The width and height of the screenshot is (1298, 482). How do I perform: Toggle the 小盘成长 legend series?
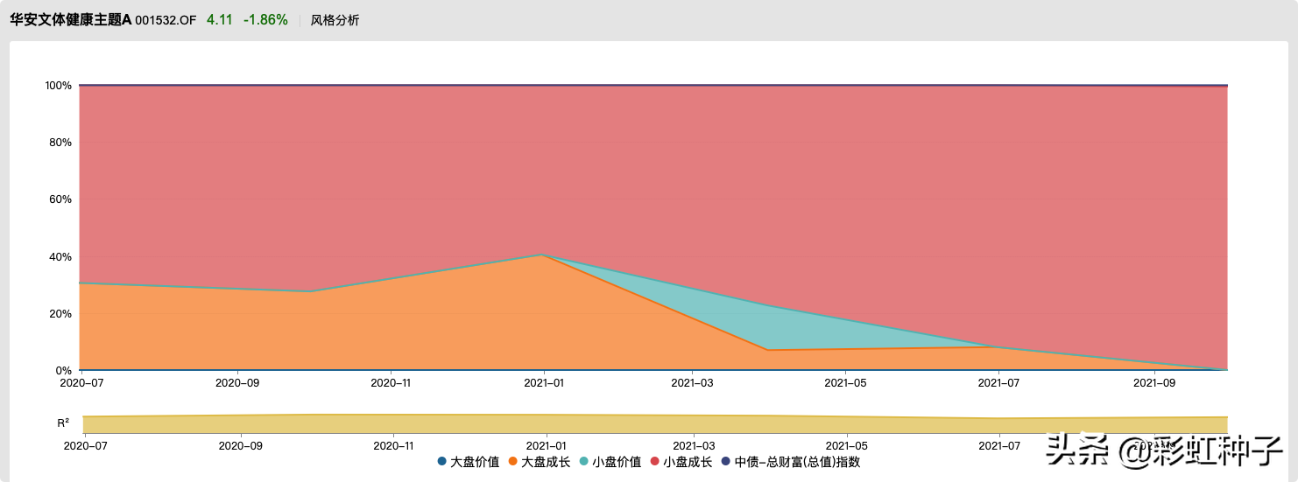click(681, 462)
